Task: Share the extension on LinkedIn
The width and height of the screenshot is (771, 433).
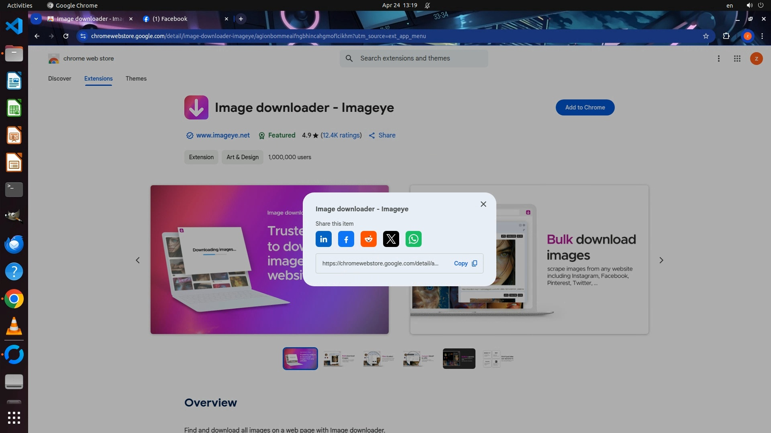Action: (x=323, y=239)
